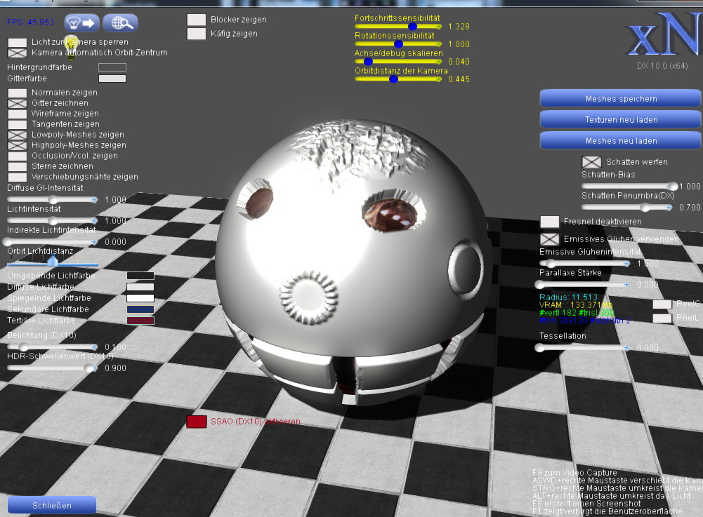
Task: Open the blue 'Sekundäre Lichtfarbe' swatch
Action: 140,309
